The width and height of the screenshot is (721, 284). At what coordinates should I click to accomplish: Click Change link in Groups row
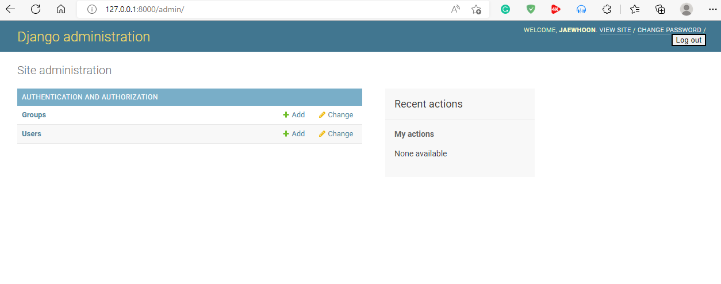point(336,115)
